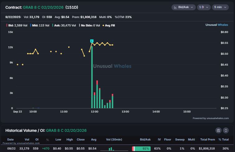235x152 pixels.
Task: Toggle the Avg Fill legend dot
Action: pyautogui.click(x=109, y=25)
